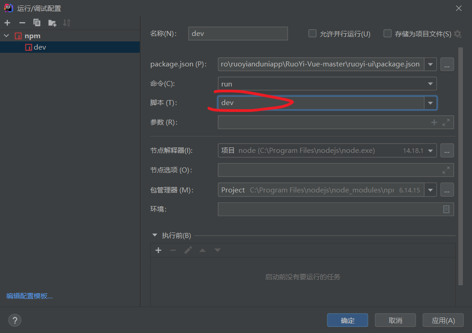Move before-launch task down

pyautogui.click(x=217, y=250)
